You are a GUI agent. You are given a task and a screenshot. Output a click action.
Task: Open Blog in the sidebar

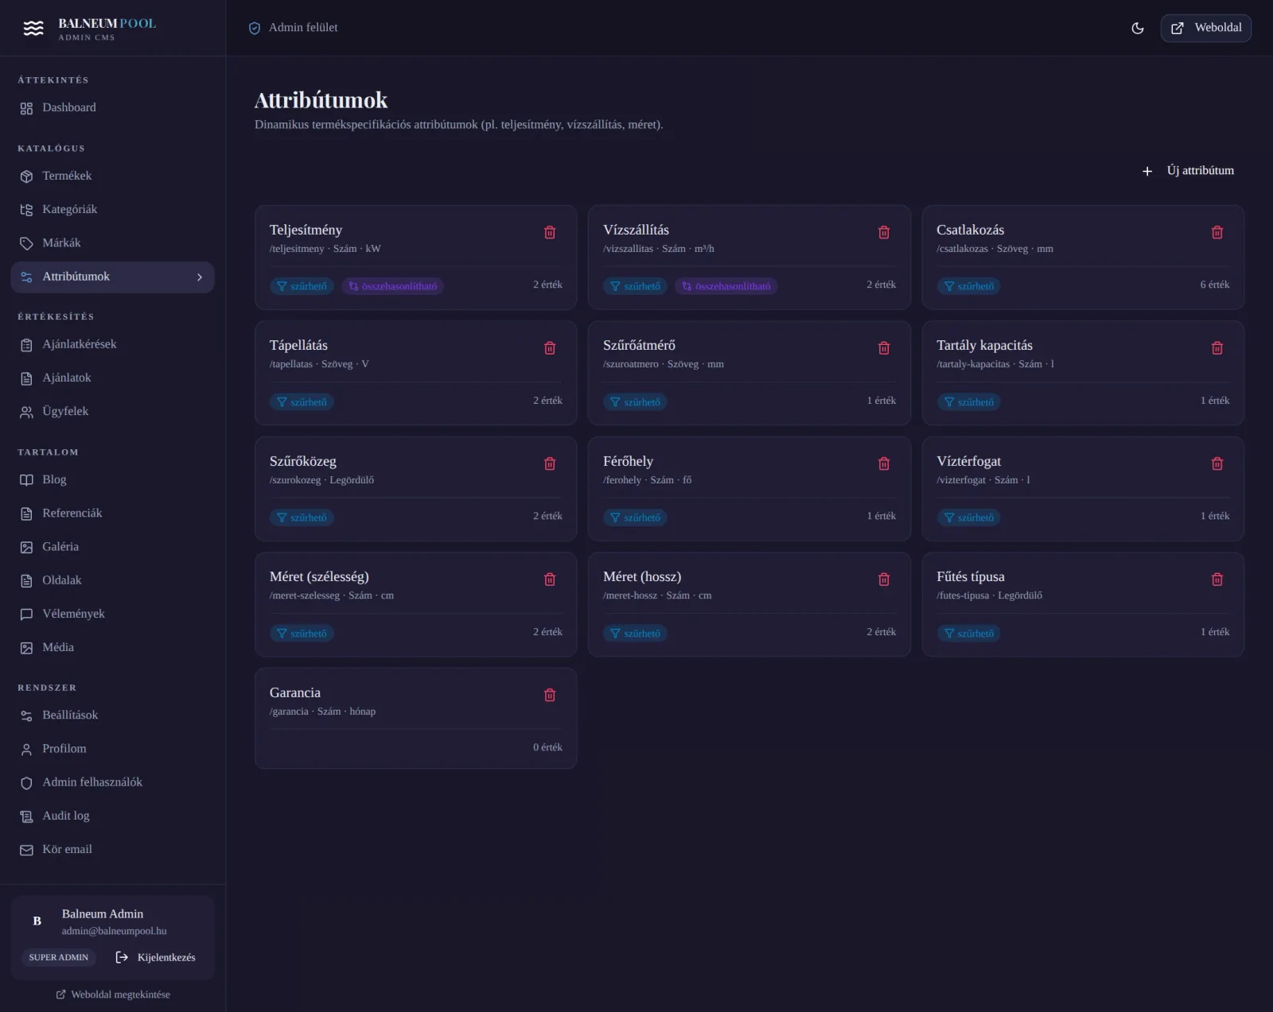112,480
